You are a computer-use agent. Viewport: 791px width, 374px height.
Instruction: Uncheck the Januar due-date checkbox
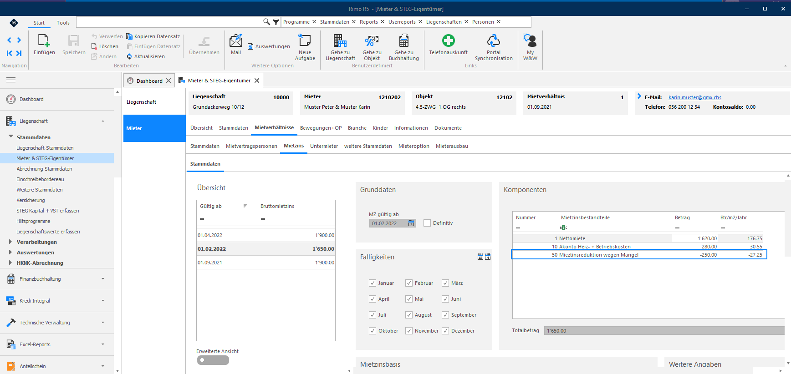[373, 283]
